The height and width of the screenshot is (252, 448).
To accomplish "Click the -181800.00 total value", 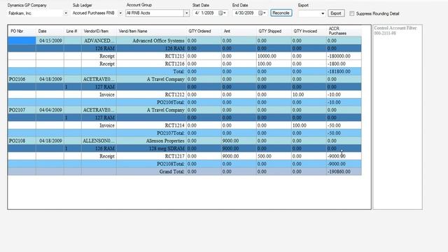I will tap(344, 71).
